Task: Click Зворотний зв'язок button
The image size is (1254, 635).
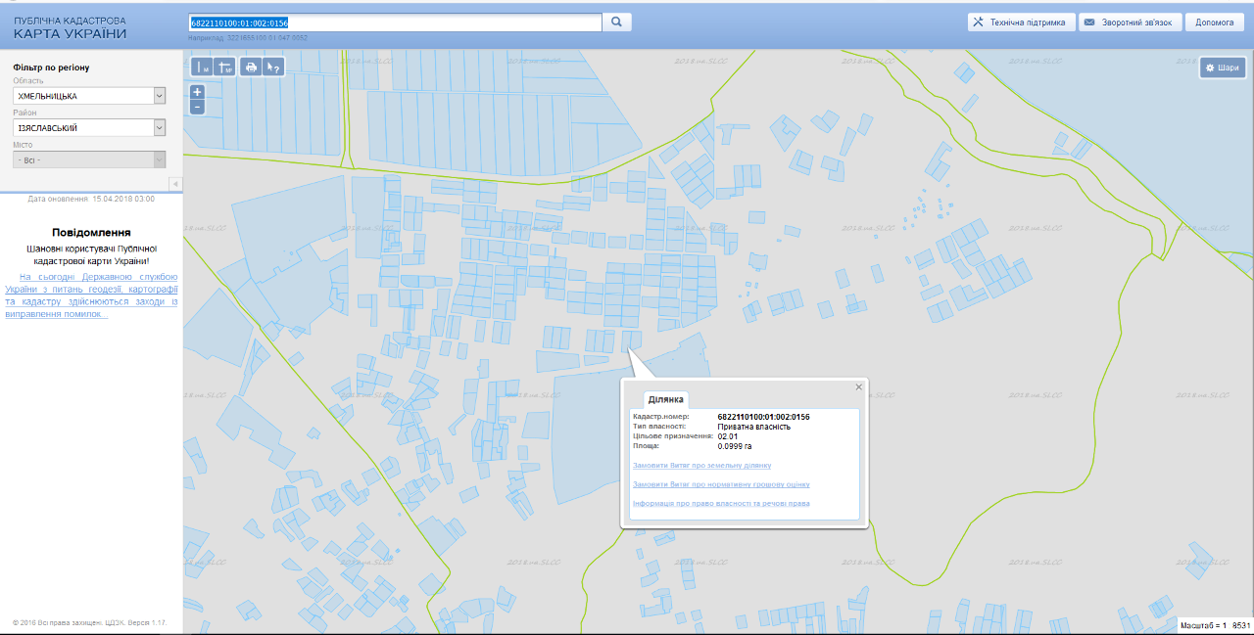Action: (x=1130, y=22)
